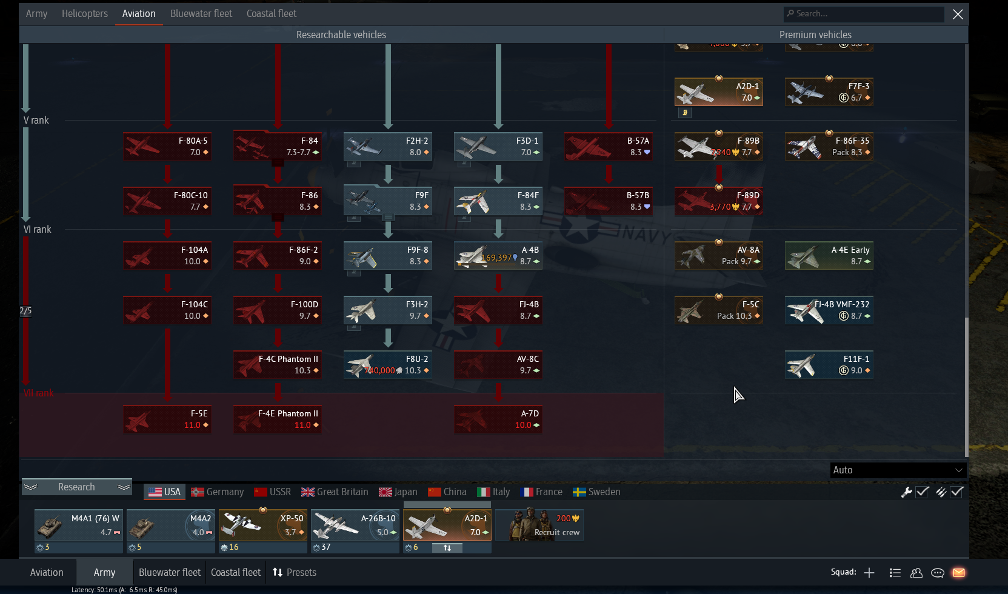Click into the Search field

[864, 14]
